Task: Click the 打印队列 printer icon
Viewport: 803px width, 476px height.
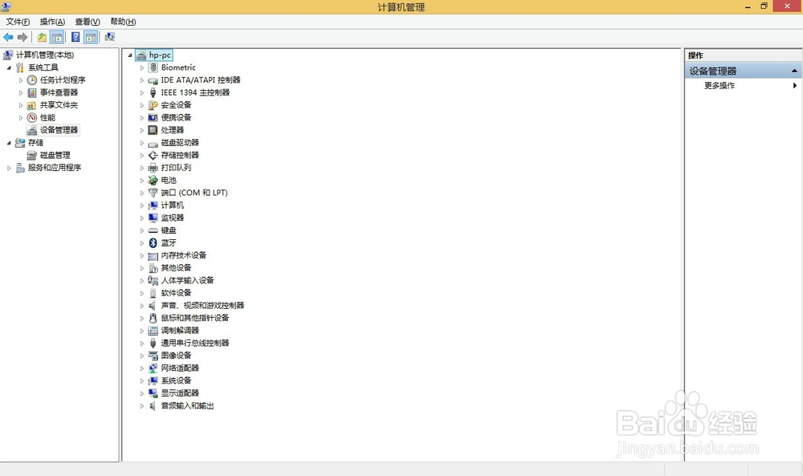Action: (x=153, y=168)
